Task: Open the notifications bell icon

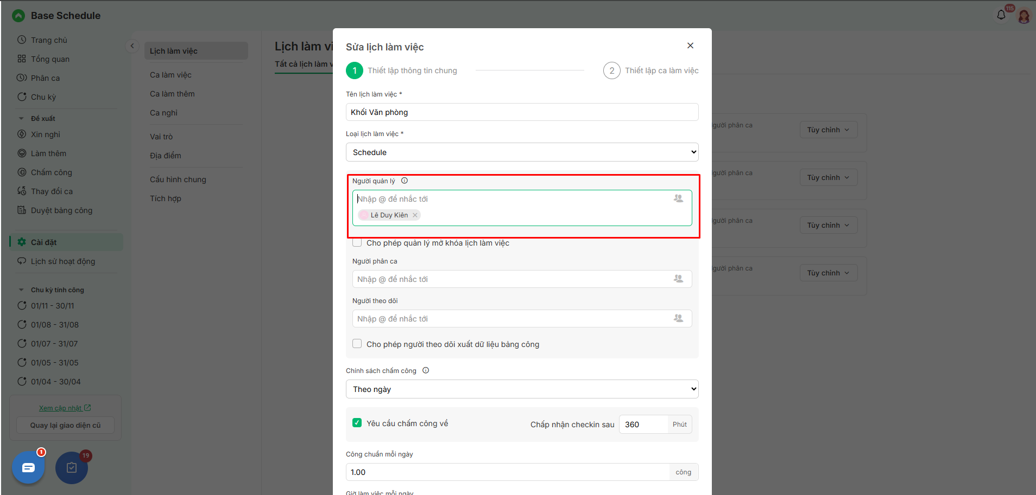Action: [1001, 15]
